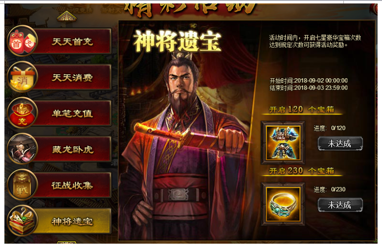Viewport: 382px width, 251px height.
Task: Switch to the 藏龙卧虎 tab
Action: [72, 149]
